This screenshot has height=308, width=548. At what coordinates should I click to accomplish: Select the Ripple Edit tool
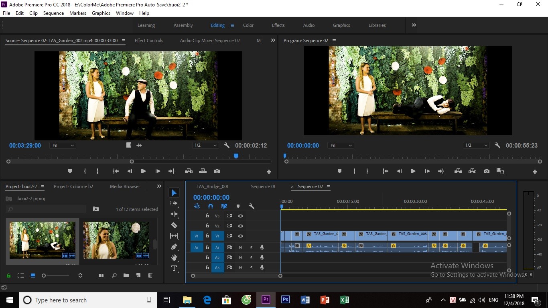174,214
